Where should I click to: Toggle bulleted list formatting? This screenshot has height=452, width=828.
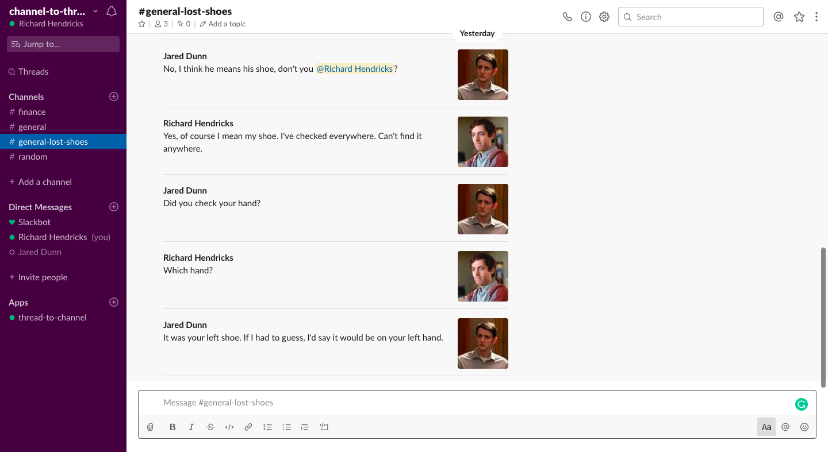[286, 427]
